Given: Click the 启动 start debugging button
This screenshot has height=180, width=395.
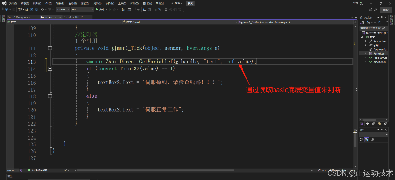Looking at the screenshot, I should coord(100,10).
